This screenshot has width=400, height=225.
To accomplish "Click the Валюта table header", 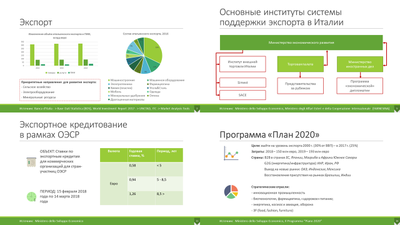I will (x=114, y=155).
